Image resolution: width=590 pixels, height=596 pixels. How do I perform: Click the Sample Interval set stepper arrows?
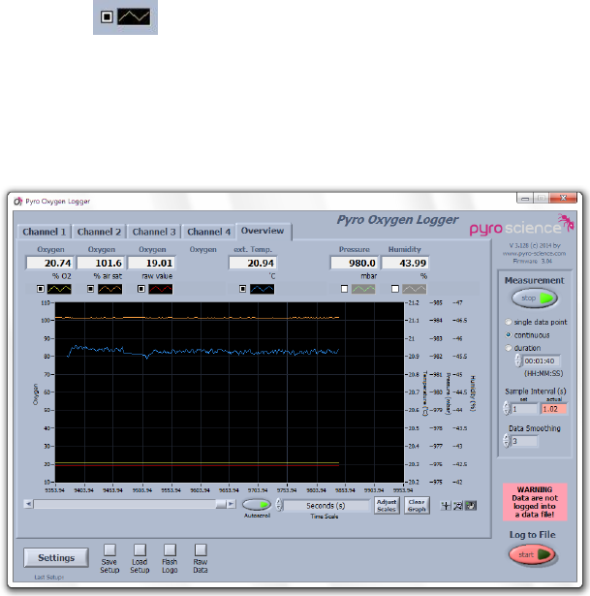[506, 409]
